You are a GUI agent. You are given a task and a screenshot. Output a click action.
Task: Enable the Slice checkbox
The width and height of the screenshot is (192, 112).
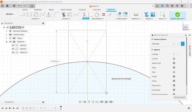coord(174,72)
